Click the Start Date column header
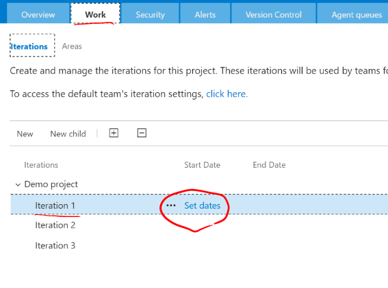The image size is (388, 288). pyautogui.click(x=202, y=165)
